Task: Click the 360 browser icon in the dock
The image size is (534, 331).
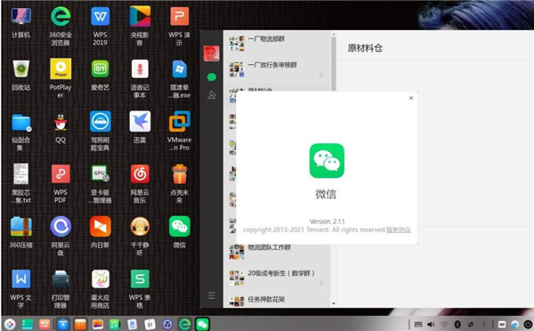Action: click(x=185, y=324)
